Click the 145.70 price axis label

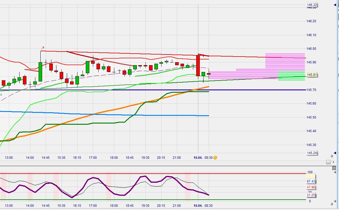tap(311, 90)
